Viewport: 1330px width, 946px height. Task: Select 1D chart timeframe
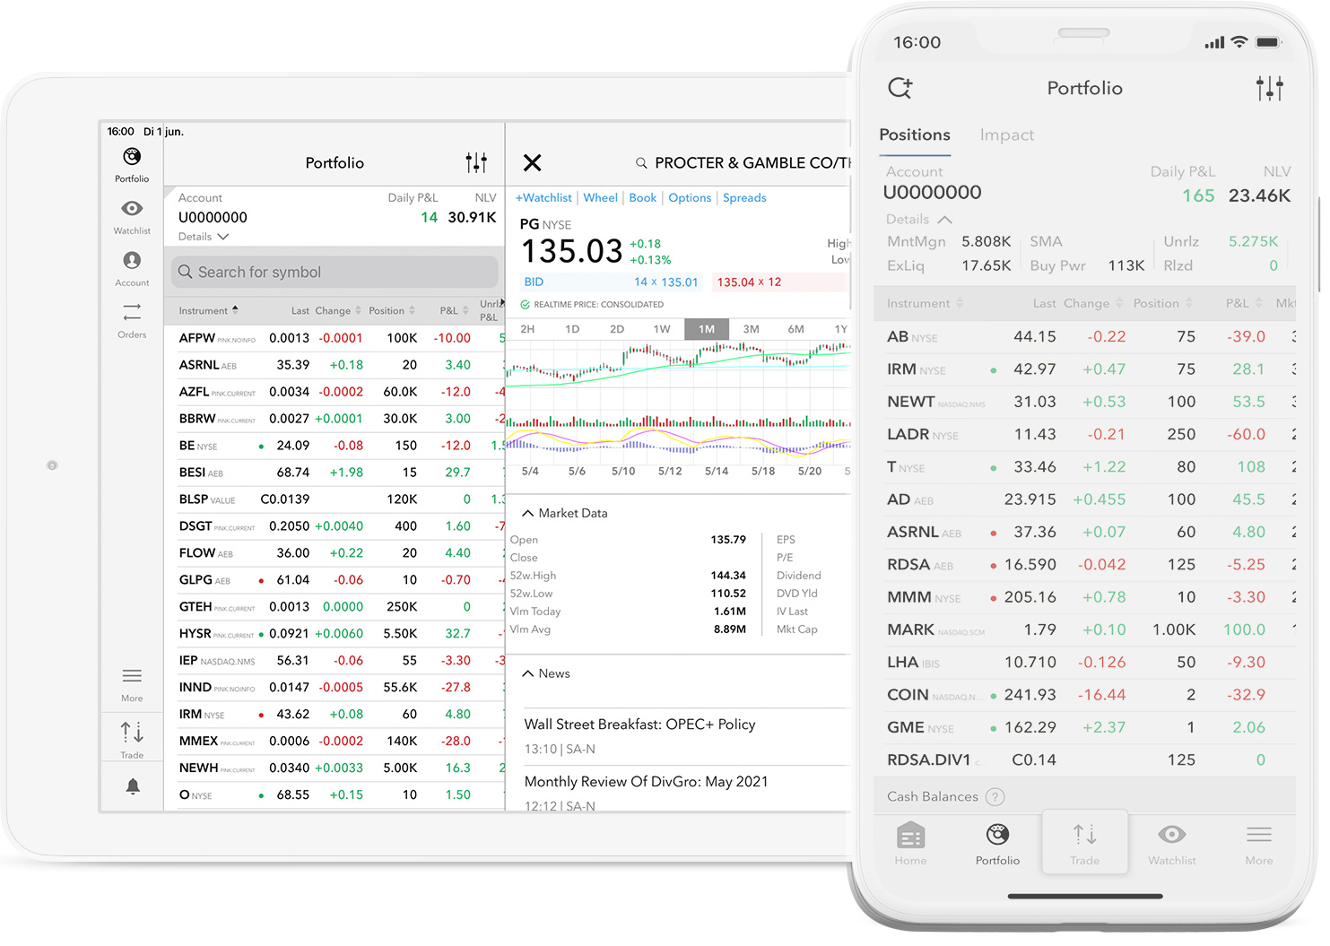pyautogui.click(x=572, y=329)
